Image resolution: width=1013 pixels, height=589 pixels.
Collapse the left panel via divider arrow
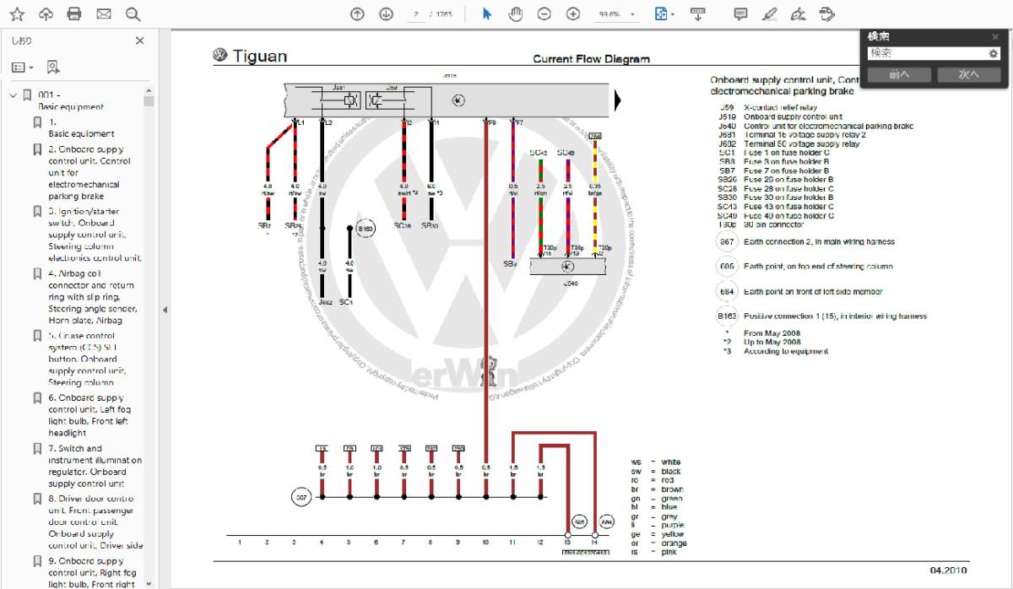pos(165,311)
